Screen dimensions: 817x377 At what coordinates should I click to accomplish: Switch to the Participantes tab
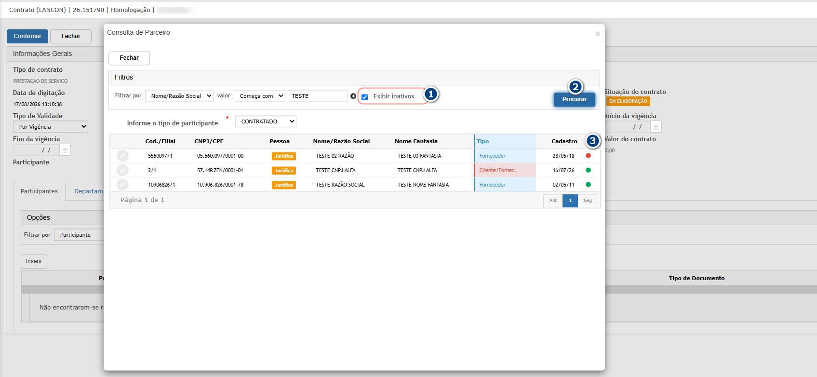(x=39, y=191)
